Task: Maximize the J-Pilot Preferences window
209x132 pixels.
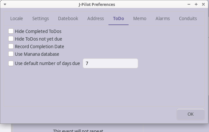Action: coord(196,4)
